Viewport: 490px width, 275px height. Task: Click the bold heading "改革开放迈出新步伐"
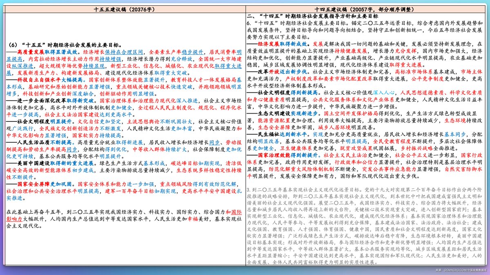tap(282, 72)
